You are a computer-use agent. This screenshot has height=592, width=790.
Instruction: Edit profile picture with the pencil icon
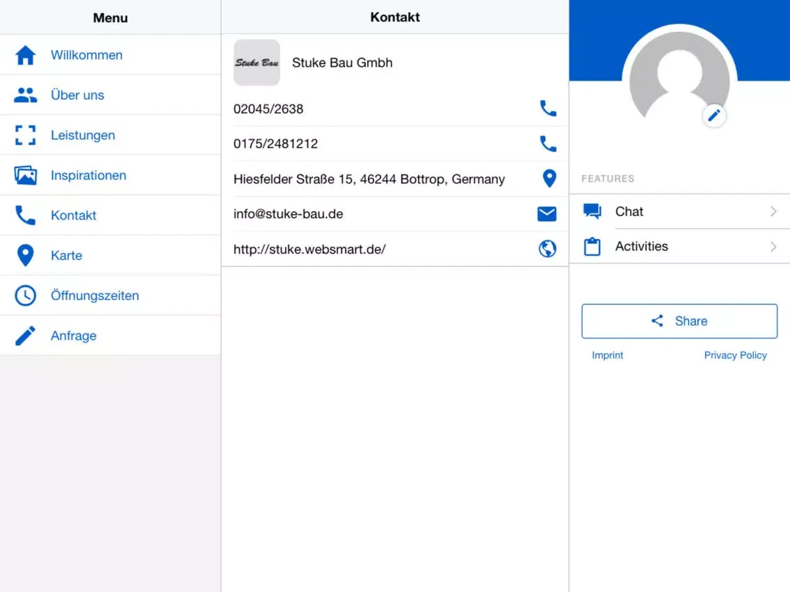coord(714,115)
